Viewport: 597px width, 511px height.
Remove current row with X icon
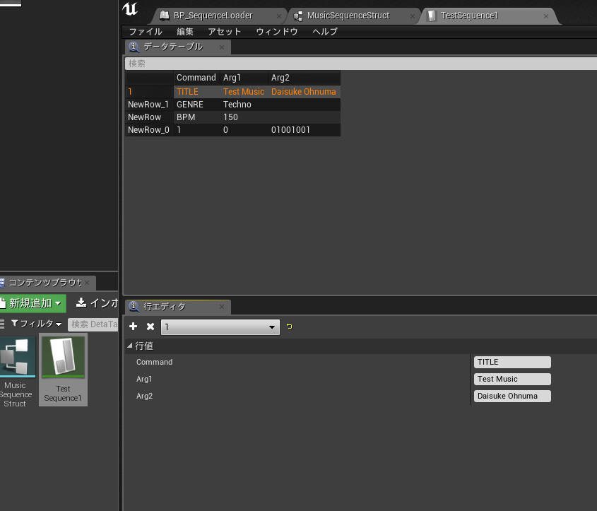(150, 327)
